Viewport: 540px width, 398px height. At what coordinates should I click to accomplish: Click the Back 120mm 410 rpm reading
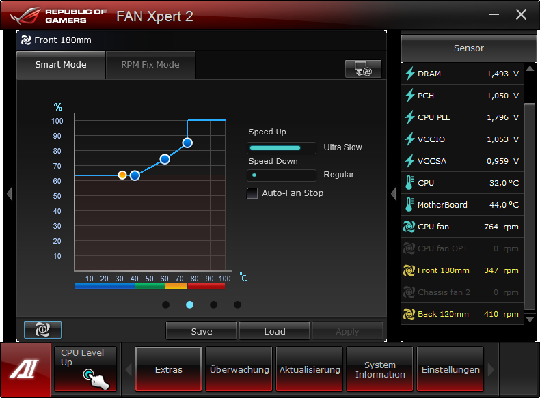tap(501, 314)
